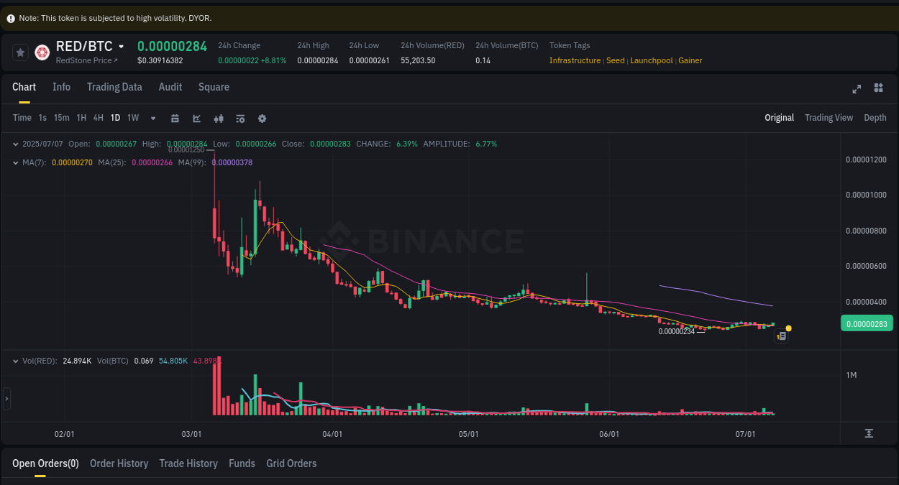The image size is (899, 485).
Task: Switch chart to Trading View mode
Action: tap(829, 117)
